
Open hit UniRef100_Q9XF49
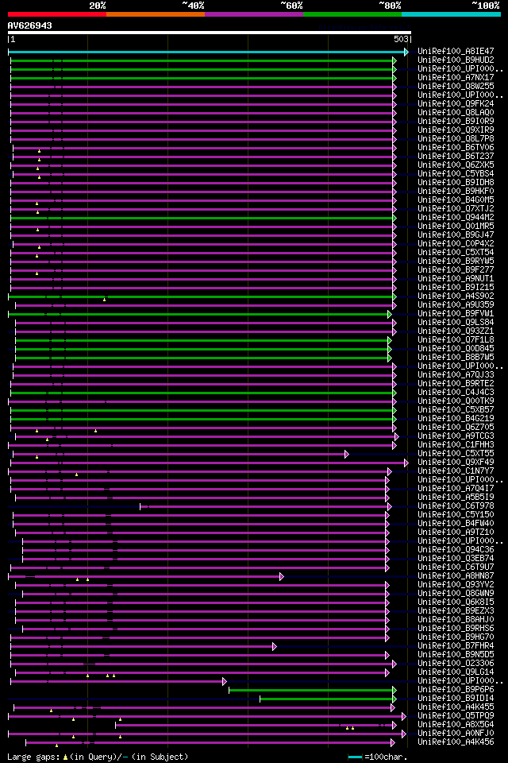tap(456, 463)
